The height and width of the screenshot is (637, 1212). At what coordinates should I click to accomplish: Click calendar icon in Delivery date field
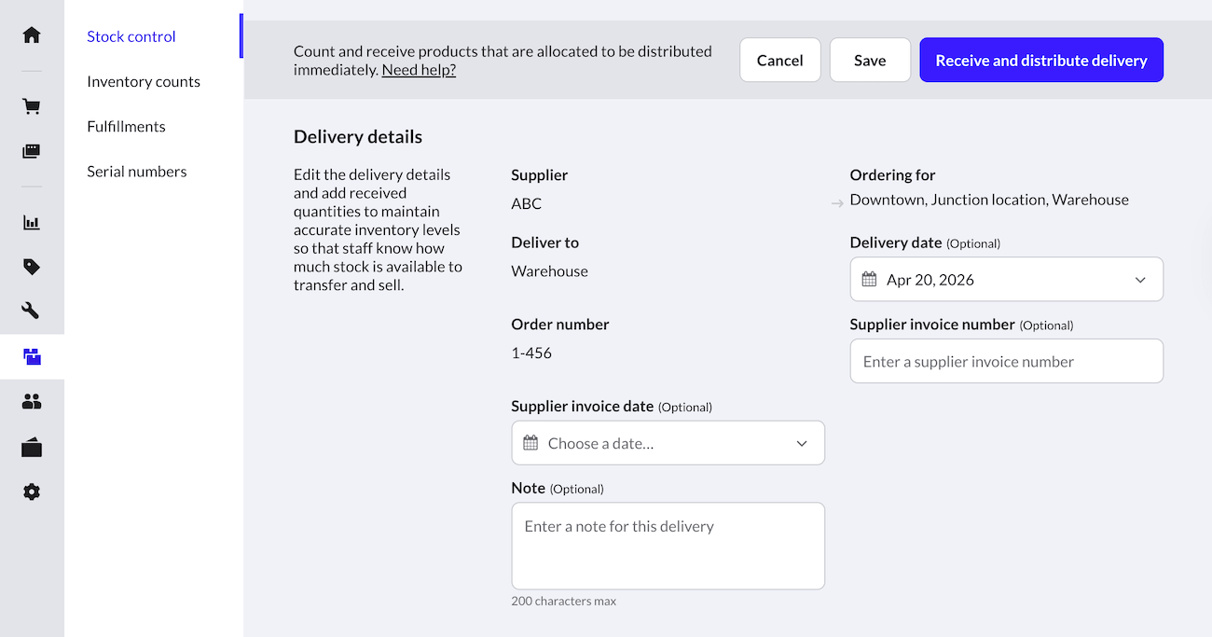(x=869, y=280)
